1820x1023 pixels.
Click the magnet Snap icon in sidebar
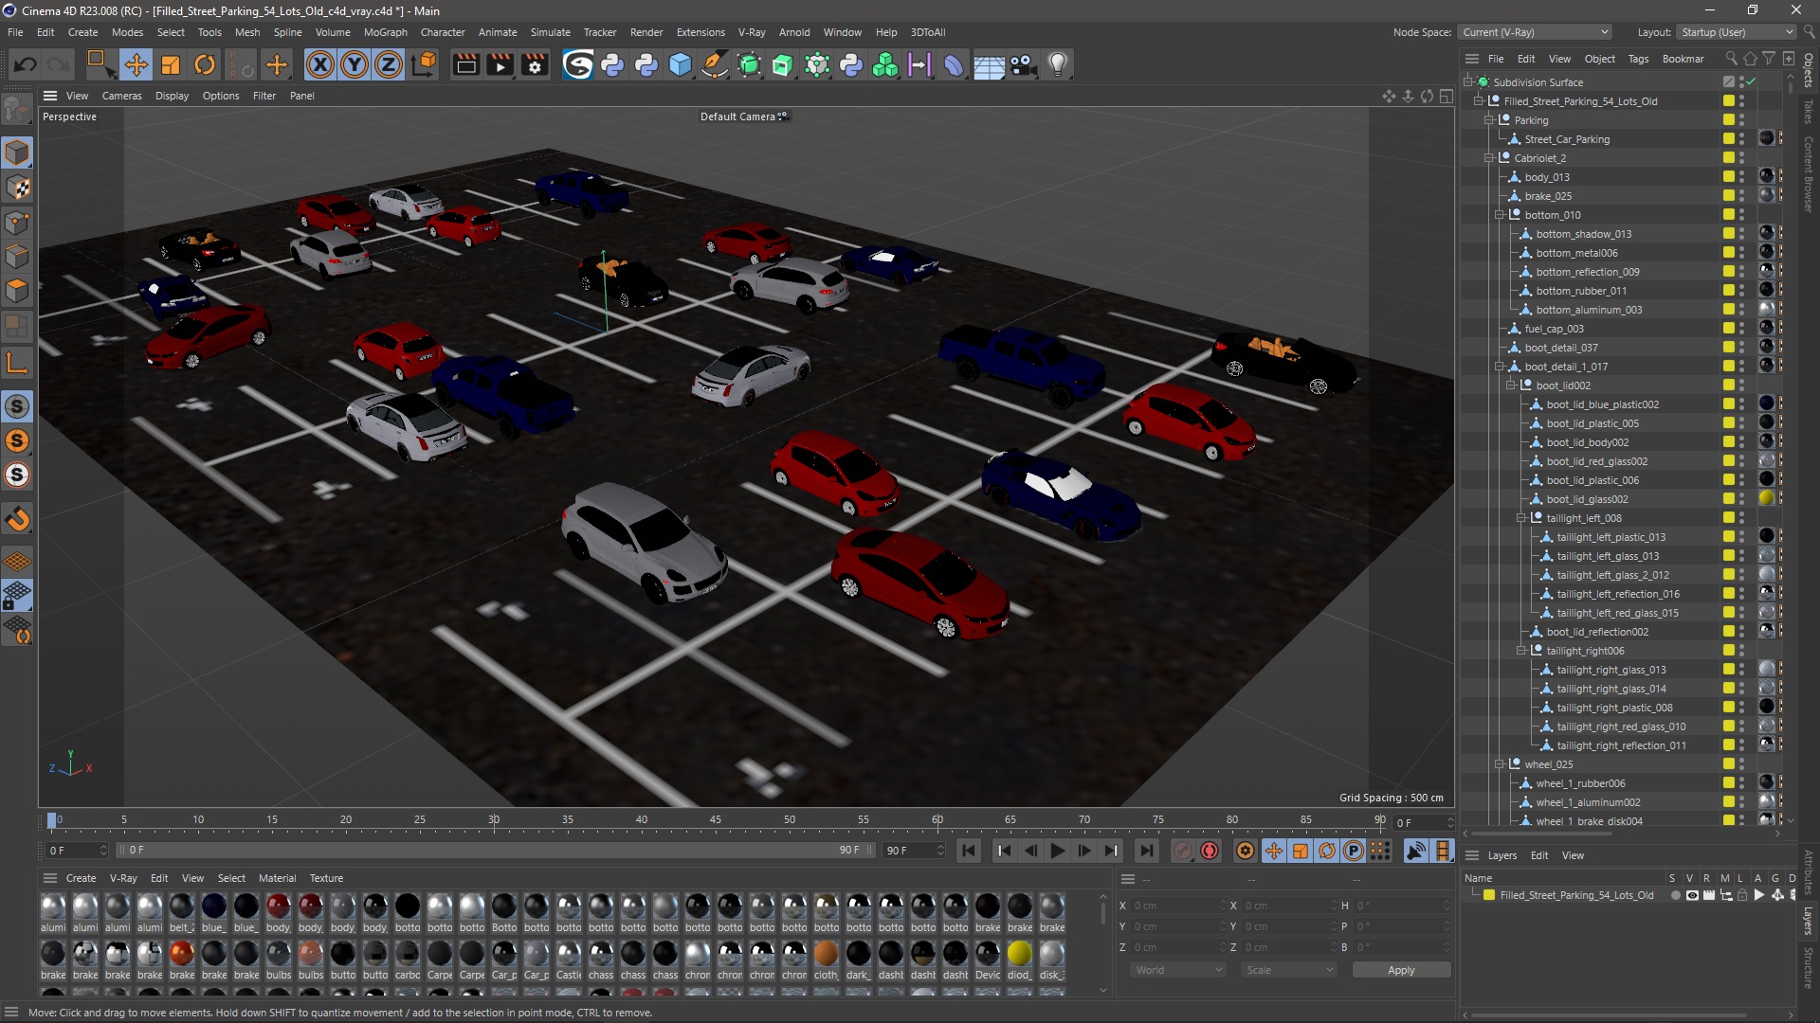pyautogui.click(x=17, y=519)
